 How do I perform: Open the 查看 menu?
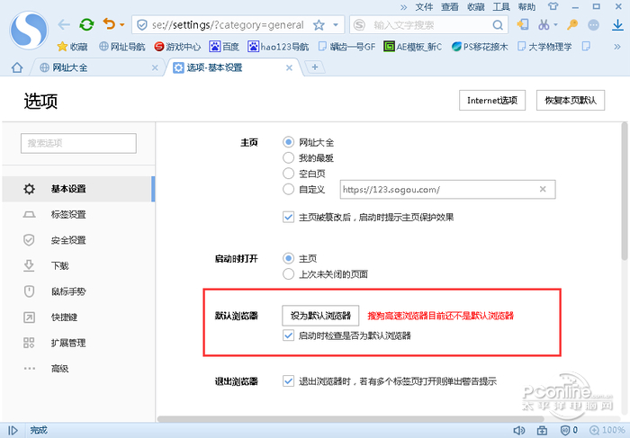click(450, 7)
